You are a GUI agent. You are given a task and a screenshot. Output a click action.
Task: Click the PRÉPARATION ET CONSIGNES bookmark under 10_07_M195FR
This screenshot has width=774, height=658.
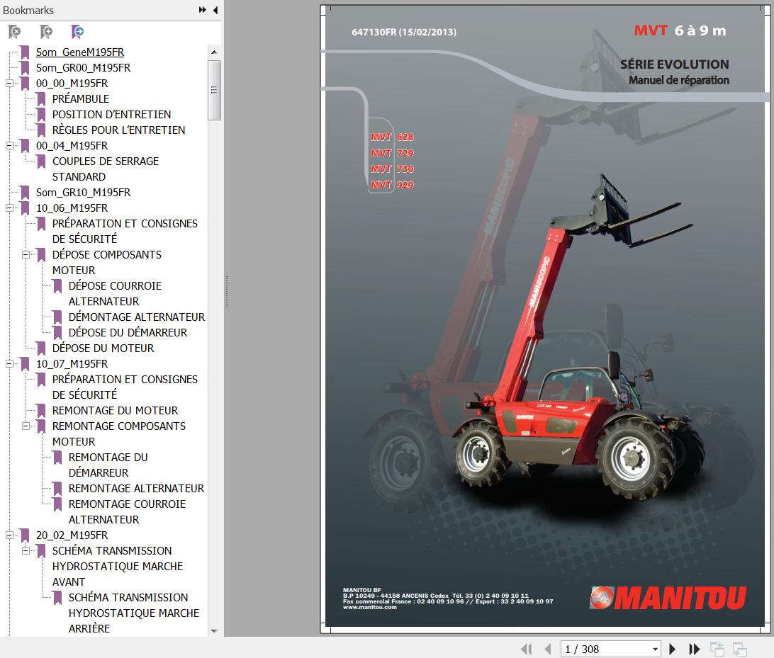tap(125, 387)
